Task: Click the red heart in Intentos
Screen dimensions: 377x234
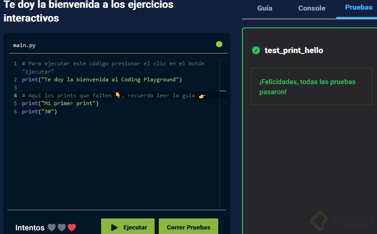Action: [72, 227]
